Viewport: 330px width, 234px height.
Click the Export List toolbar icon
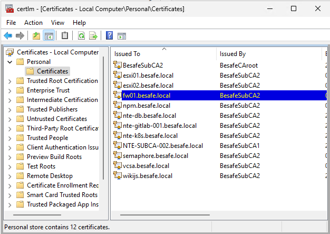point(93,35)
